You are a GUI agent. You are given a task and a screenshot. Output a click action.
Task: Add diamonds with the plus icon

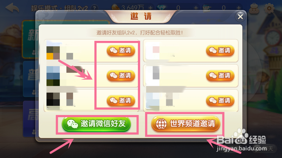pos(196,8)
